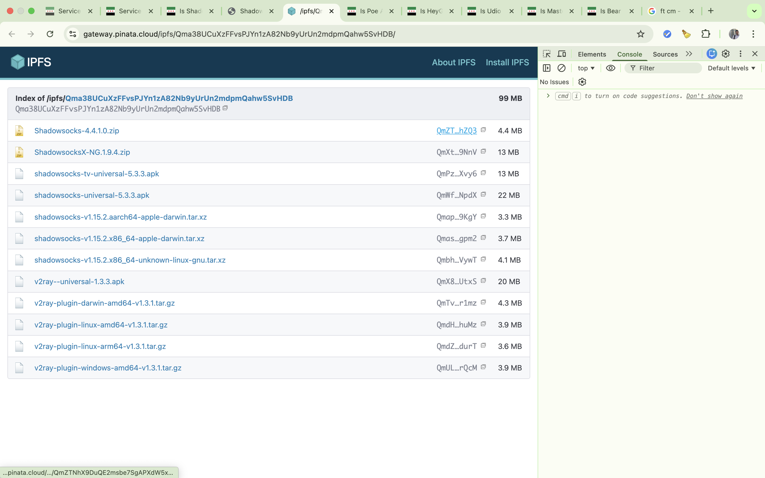
Task: Toggle the console sidebar panel icon
Action: [547, 68]
